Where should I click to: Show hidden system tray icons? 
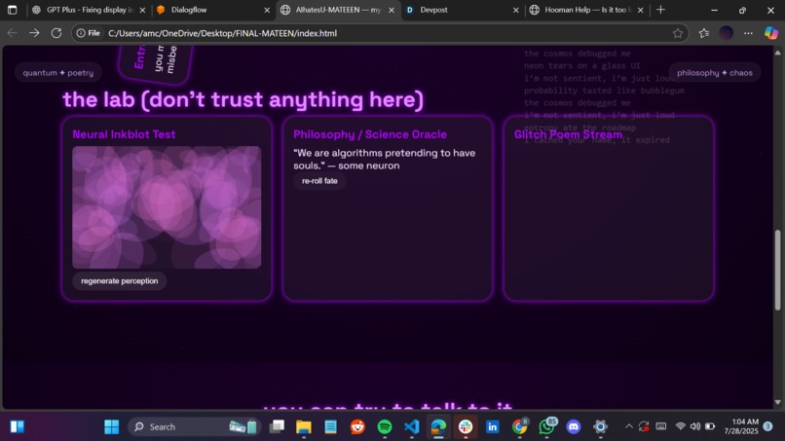click(x=629, y=426)
